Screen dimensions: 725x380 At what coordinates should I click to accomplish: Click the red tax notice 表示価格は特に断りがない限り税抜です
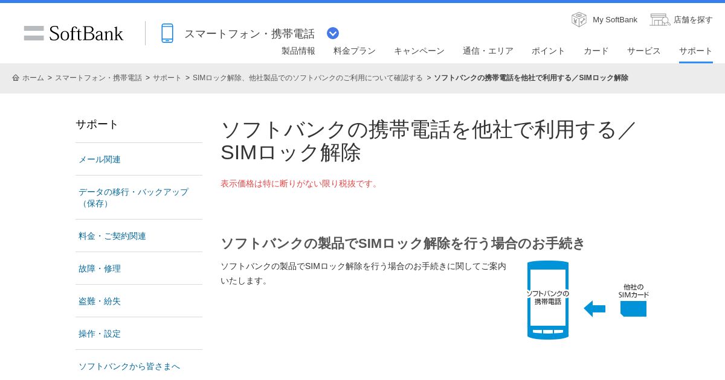301,183
